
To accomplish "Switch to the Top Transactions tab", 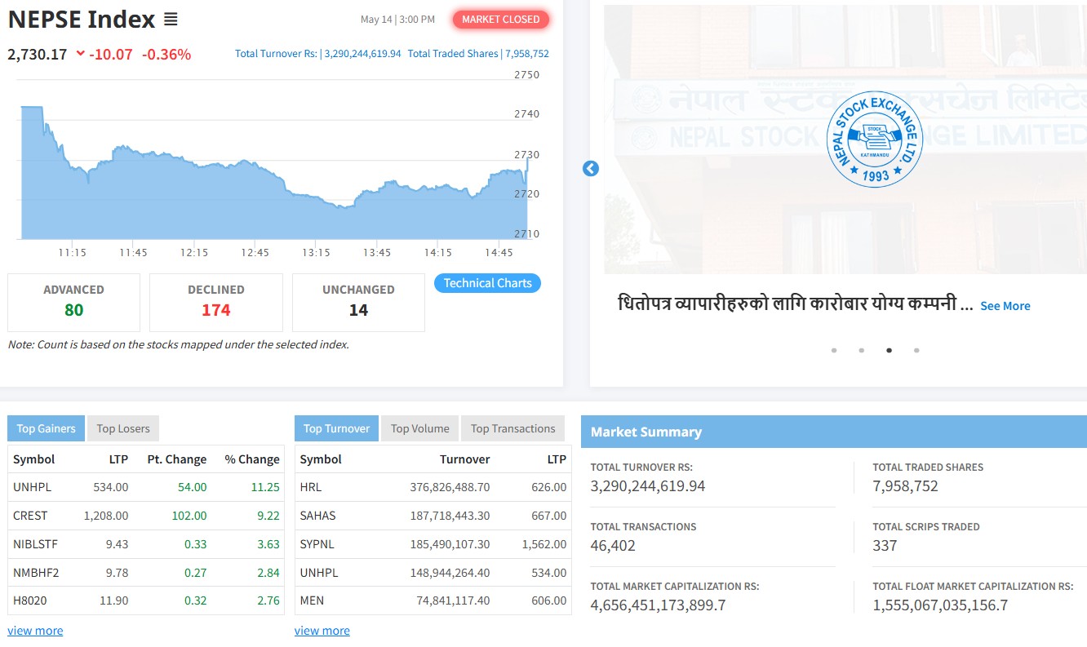I will (x=512, y=428).
